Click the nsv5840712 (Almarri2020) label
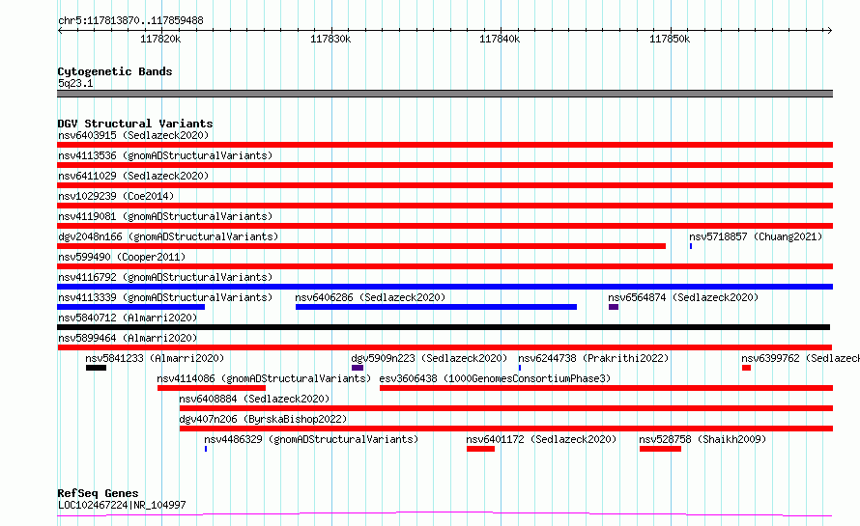This screenshot has width=860, height=526. 128,318
